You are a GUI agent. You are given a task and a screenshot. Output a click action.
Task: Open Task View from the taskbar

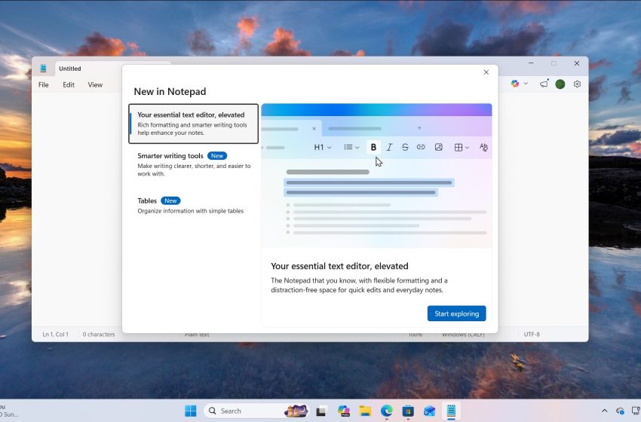(321, 411)
